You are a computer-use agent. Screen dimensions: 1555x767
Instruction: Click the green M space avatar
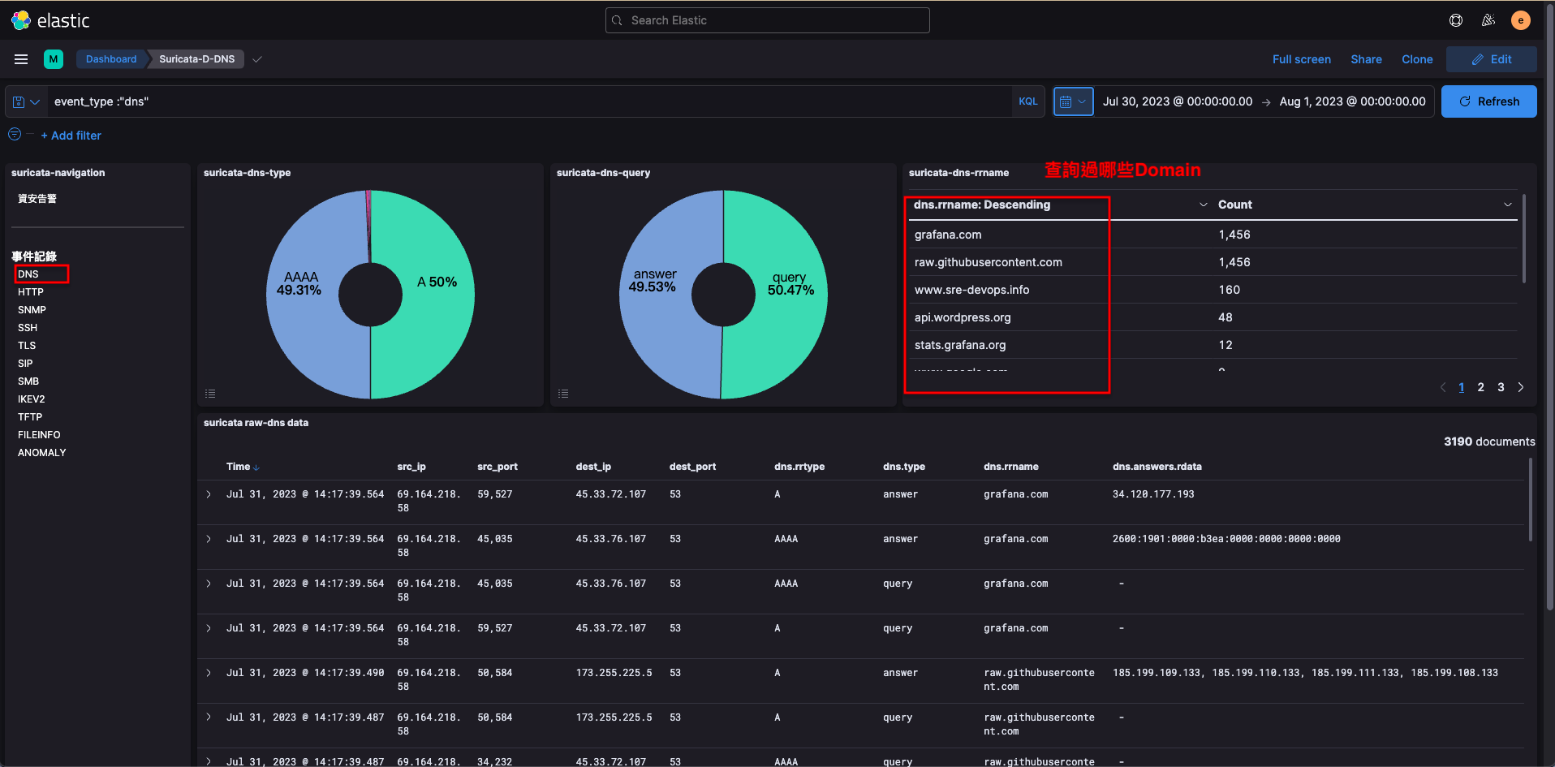tap(54, 59)
